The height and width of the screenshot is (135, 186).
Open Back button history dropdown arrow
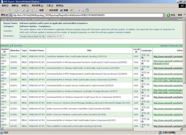13,11
